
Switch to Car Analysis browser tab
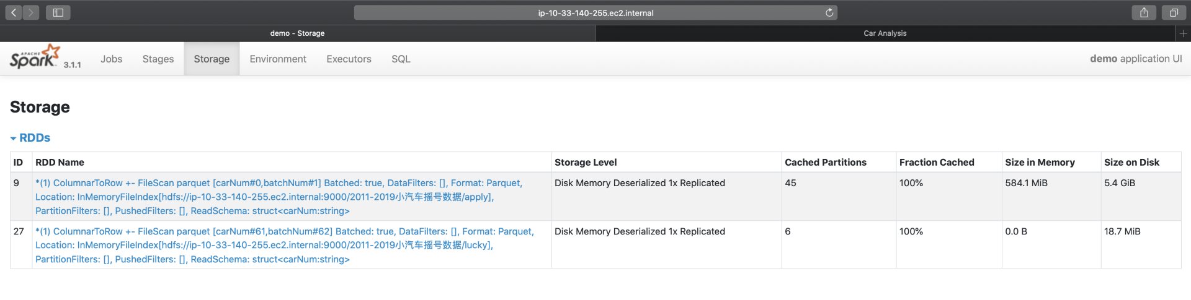[x=885, y=33]
